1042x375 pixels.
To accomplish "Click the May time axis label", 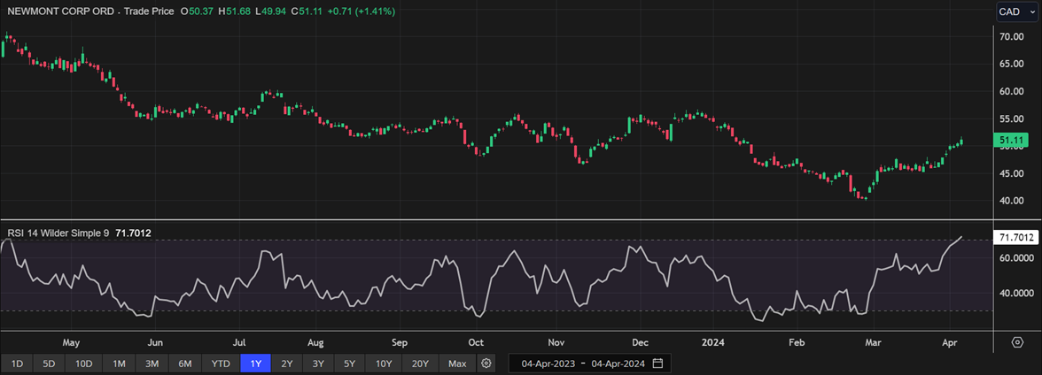I will pyautogui.click(x=71, y=343).
